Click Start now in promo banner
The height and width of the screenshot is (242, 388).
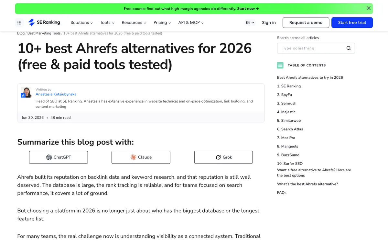click(248, 9)
